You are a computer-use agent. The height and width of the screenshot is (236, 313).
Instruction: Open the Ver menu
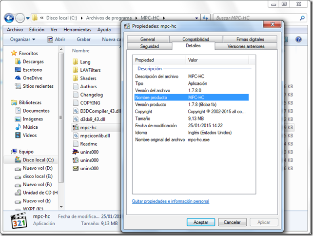coord(54,30)
